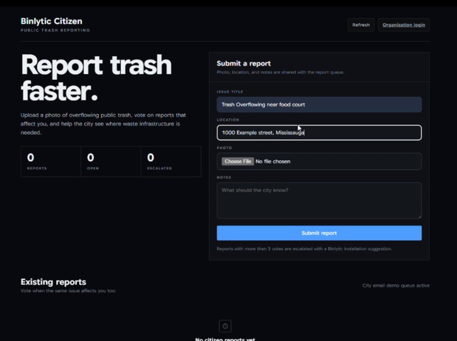
Task: Select the Reports count stat card
Action: tap(51, 161)
